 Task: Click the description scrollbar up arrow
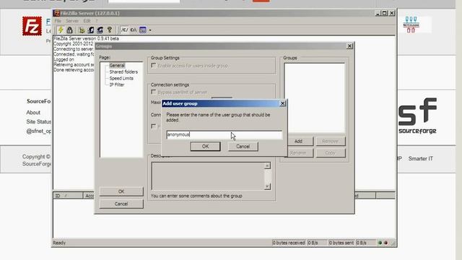(x=267, y=165)
